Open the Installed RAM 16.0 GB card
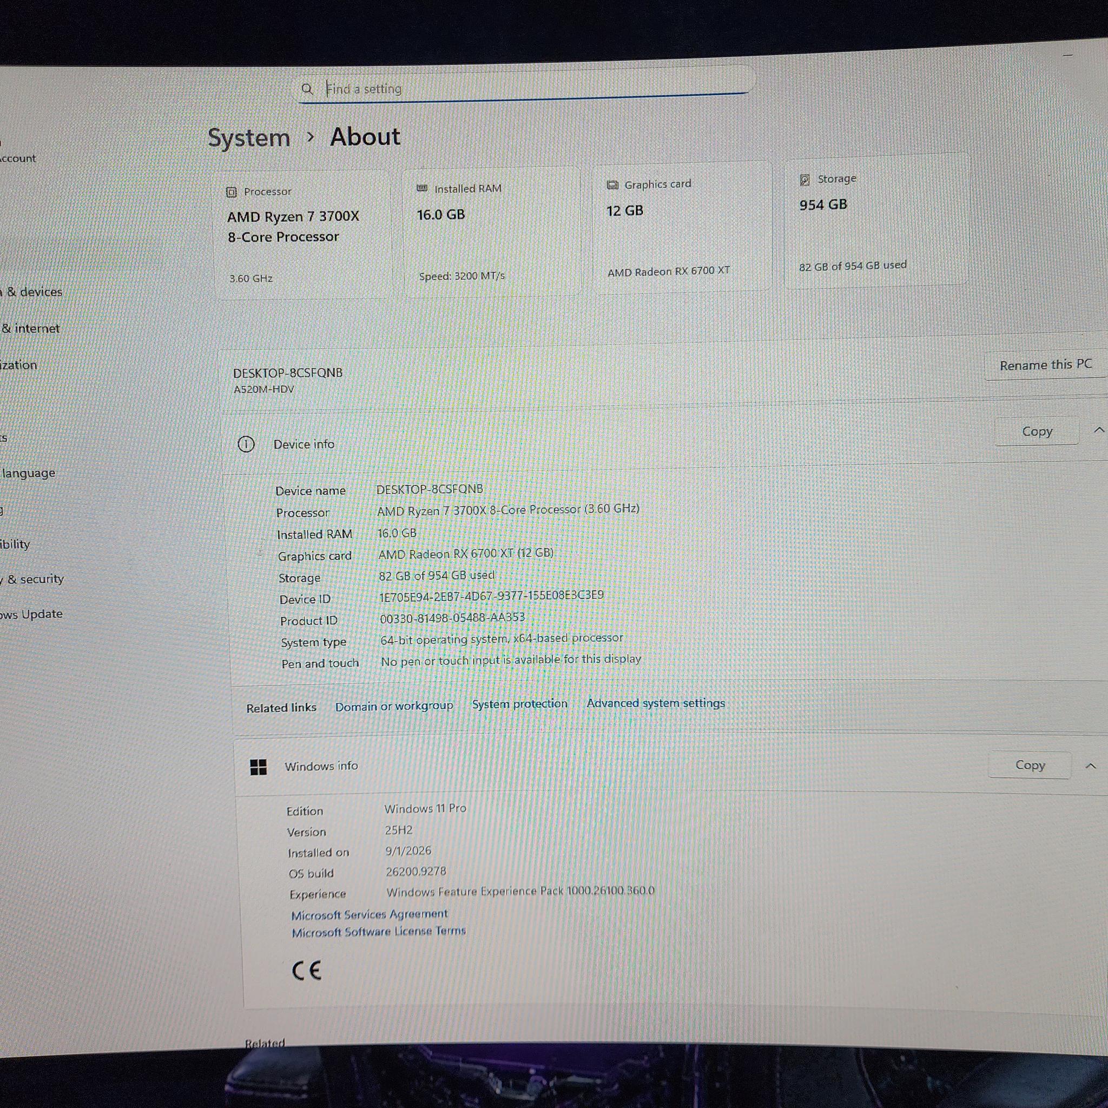Screen dimensions: 1108x1108 492,231
